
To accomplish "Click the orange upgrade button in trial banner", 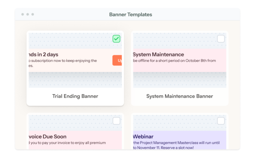I will click(x=117, y=60).
